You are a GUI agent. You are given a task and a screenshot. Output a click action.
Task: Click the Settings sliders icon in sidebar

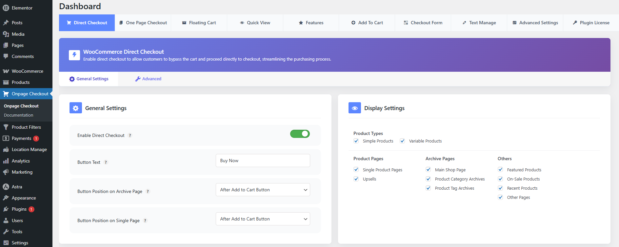click(x=6, y=243)
